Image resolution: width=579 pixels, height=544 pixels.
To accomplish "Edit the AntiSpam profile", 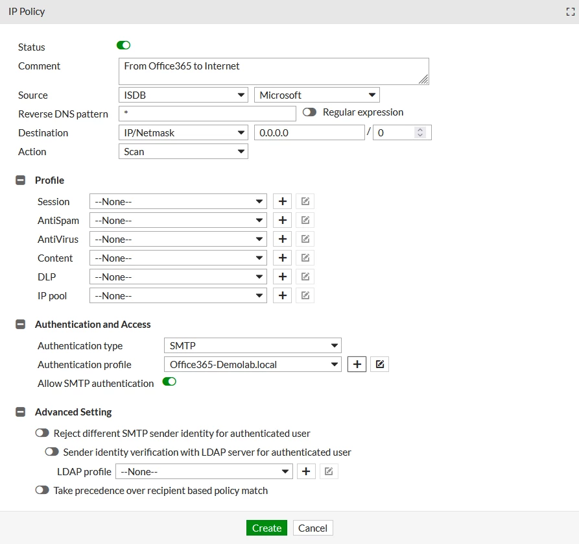I will click(305, 221).
